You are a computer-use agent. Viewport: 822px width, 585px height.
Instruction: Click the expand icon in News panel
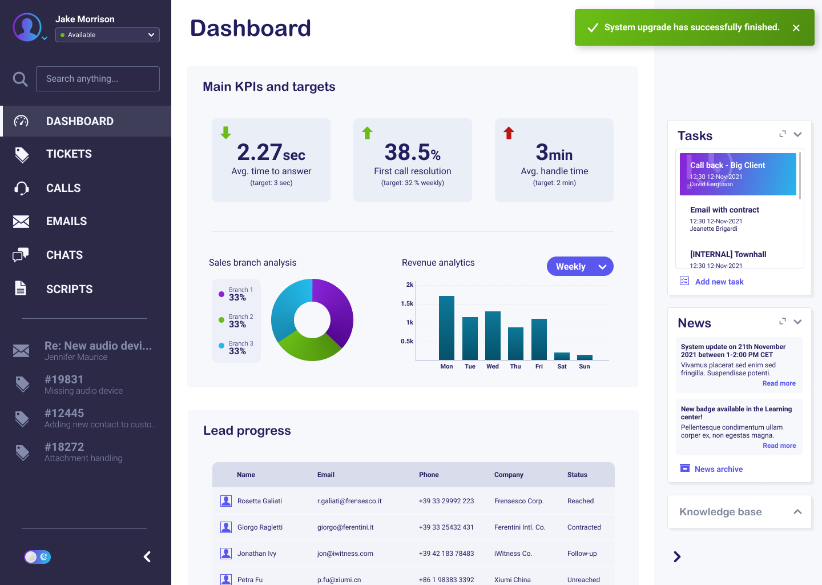[783, 321]
